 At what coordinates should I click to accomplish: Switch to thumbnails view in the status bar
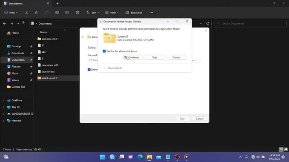pos(286,149)
